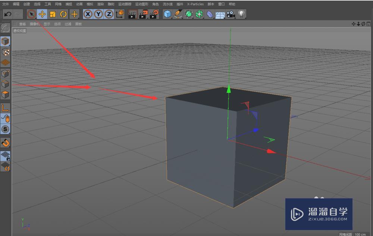
Task: Toggle the Y axis lock
Action: (98, 14)
